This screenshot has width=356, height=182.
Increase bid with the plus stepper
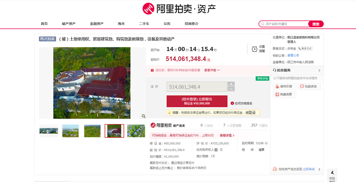click(231, 84)
